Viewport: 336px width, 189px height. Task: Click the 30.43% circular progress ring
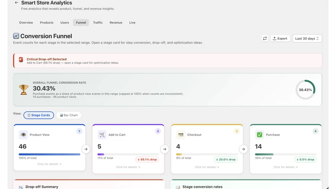click(x=305, y=89)
